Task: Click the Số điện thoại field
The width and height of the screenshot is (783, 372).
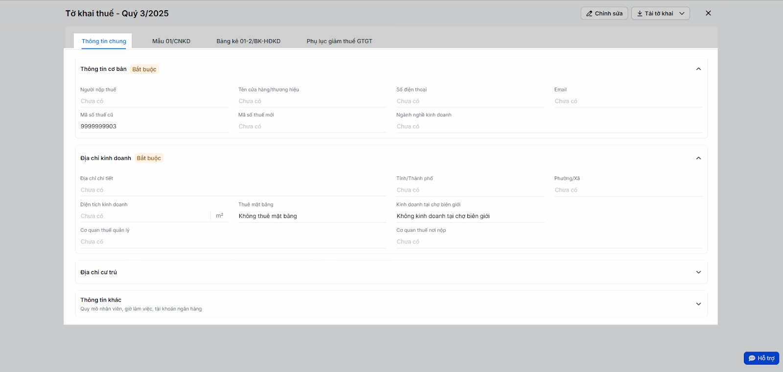Action: point(470,101)
